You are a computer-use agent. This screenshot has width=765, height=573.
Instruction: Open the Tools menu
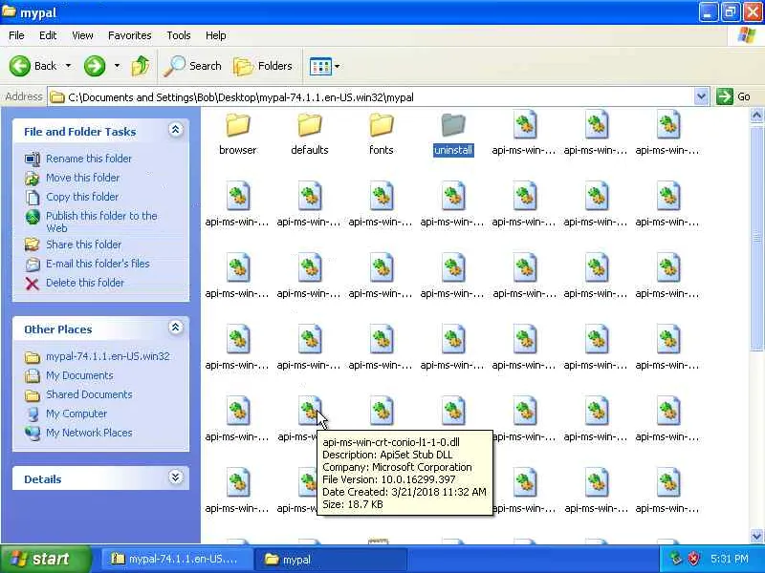pyautogui.click(x=179, y=35)
